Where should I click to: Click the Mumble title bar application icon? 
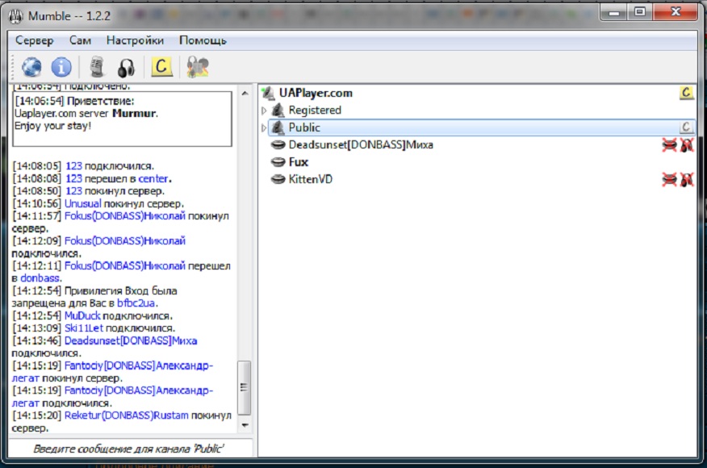point(16,16)
